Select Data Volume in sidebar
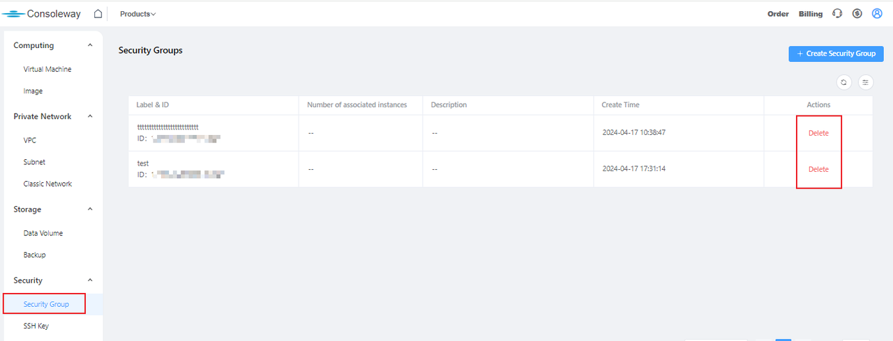 coord(43,233)
